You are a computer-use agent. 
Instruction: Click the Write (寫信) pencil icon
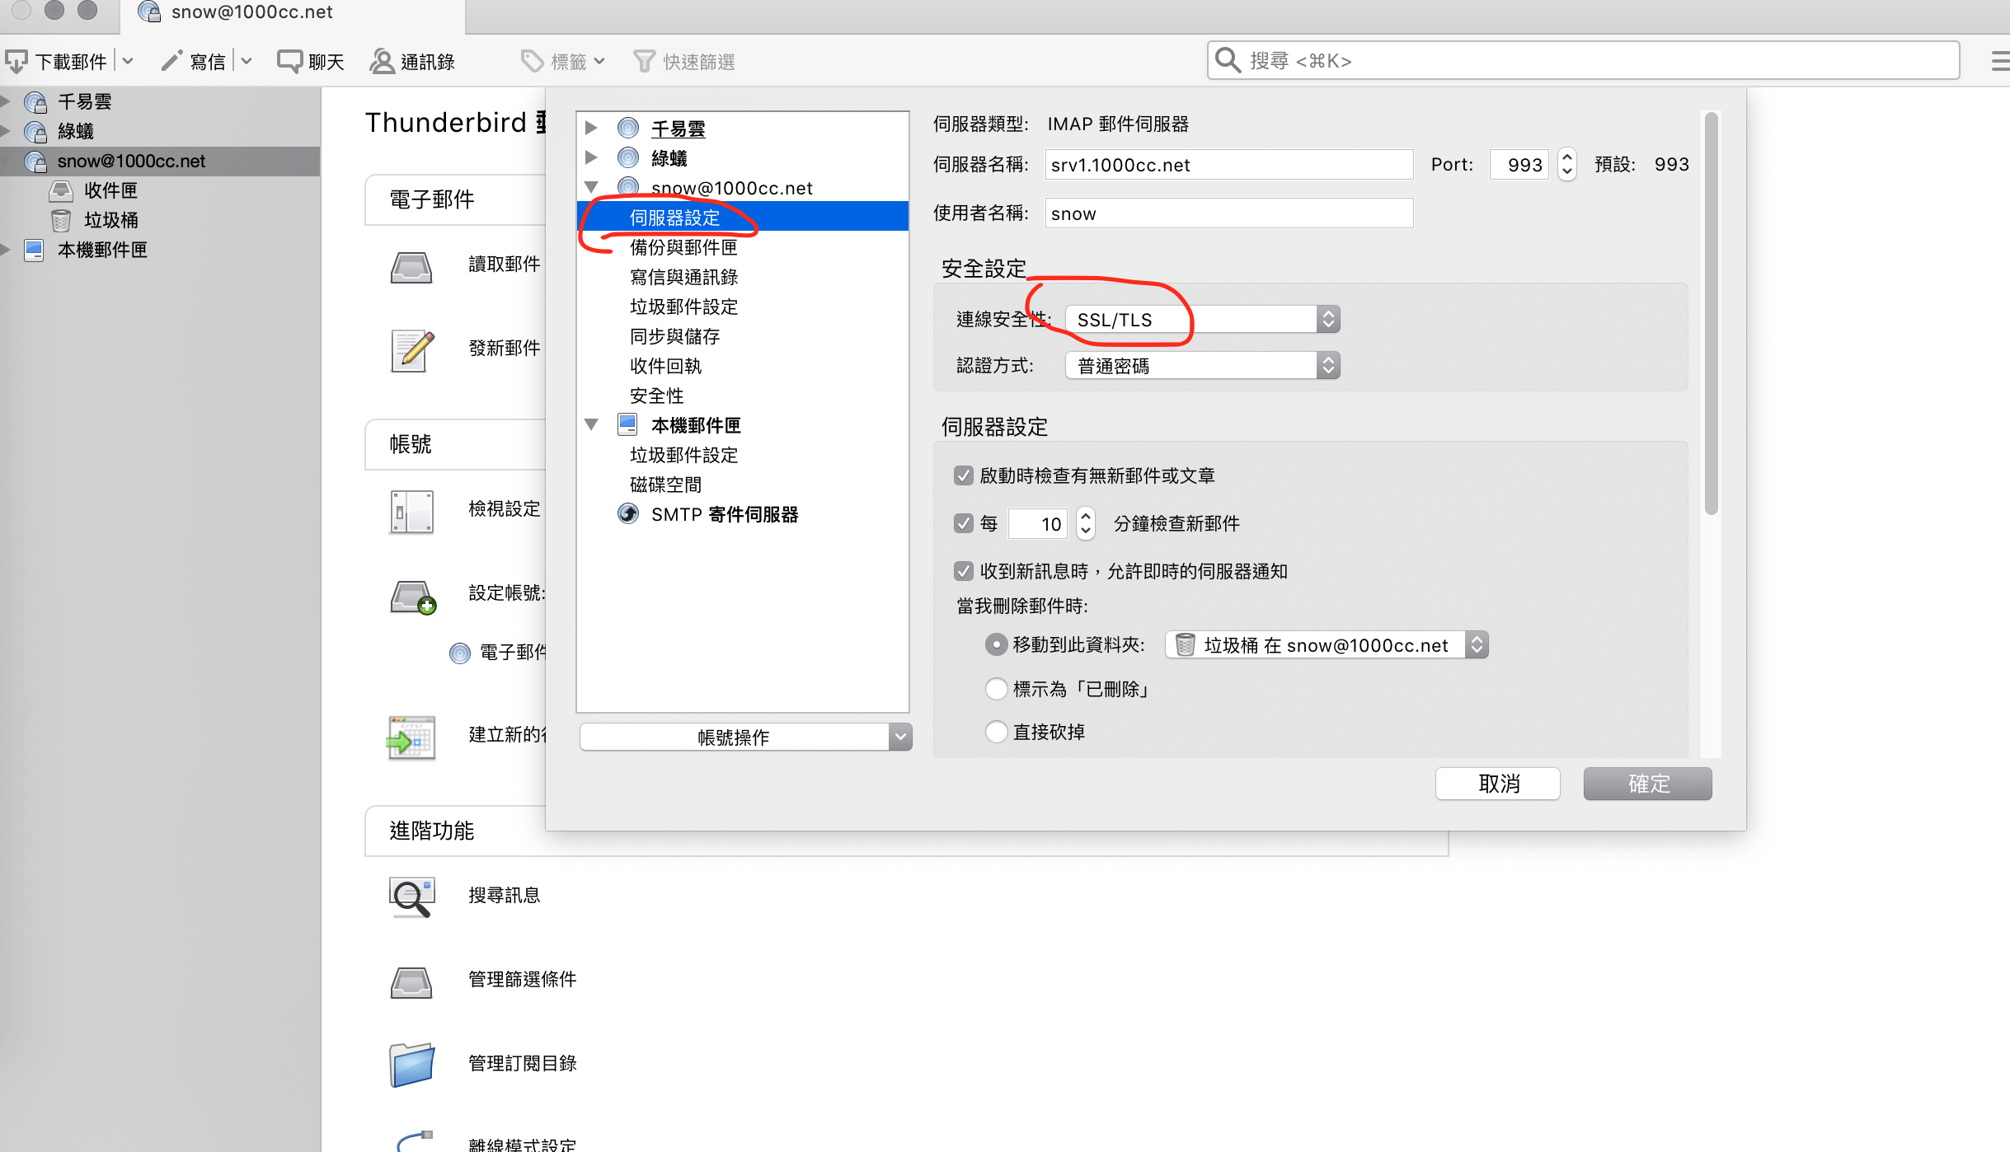[x=171, y=61]
